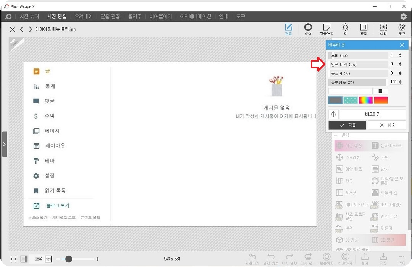
Task: Toggle the half-circle compare icon in dialog
Action: coord(333,114)
